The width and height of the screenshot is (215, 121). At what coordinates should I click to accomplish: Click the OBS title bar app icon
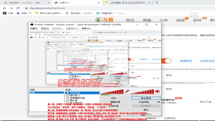32,24
